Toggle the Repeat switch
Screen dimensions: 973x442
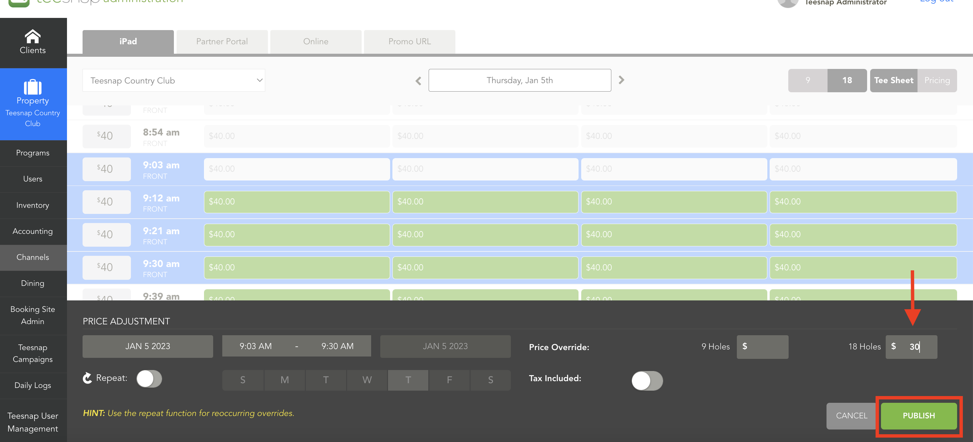point(149,379)
